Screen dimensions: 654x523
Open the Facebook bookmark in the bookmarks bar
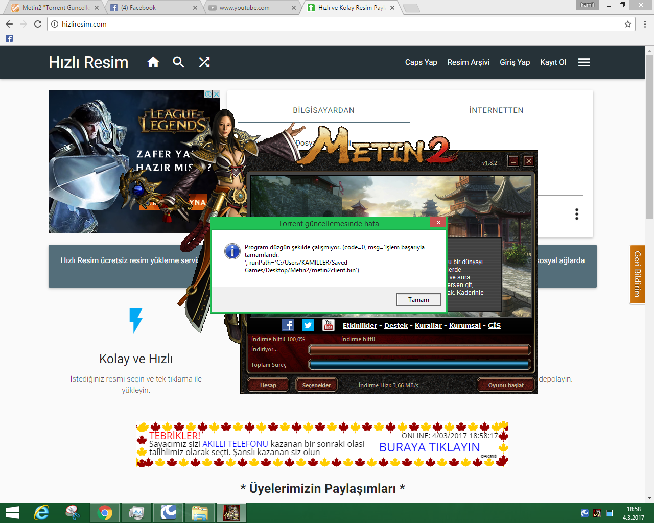point(9,38)
